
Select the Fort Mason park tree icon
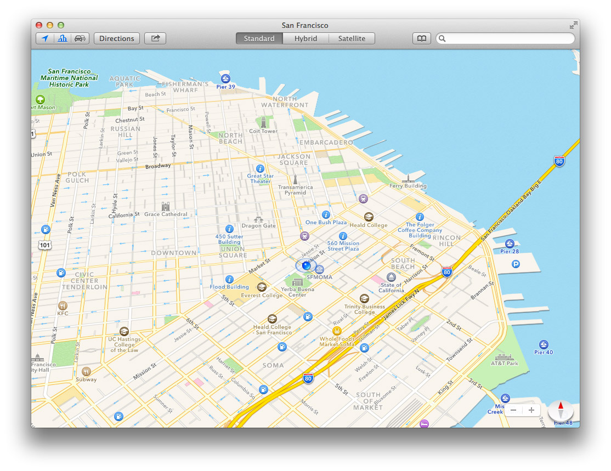click(40, 99)
